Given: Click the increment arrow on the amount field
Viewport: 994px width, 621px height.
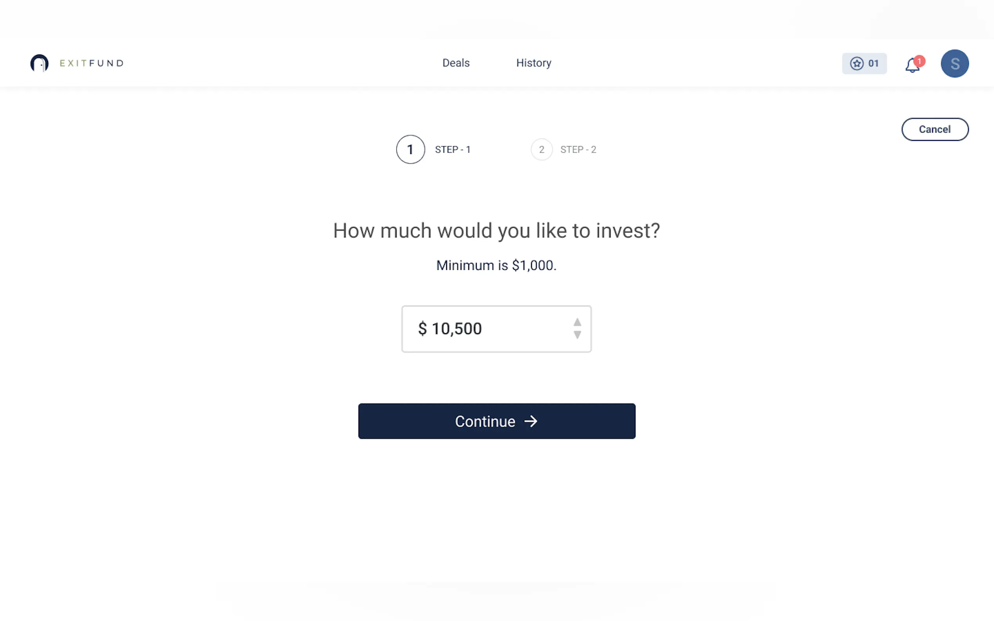Looking at the screenshot, I should 577,322.
